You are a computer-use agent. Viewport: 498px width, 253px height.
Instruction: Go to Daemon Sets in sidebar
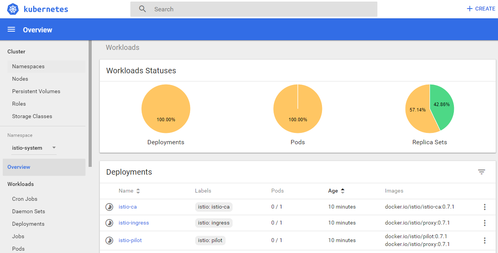point(28,211)
